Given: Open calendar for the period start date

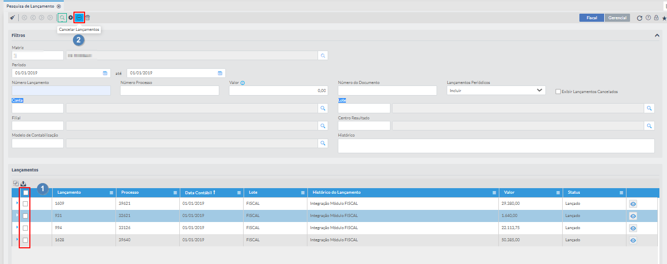Looking at the screenshot, I should point(105,73).
